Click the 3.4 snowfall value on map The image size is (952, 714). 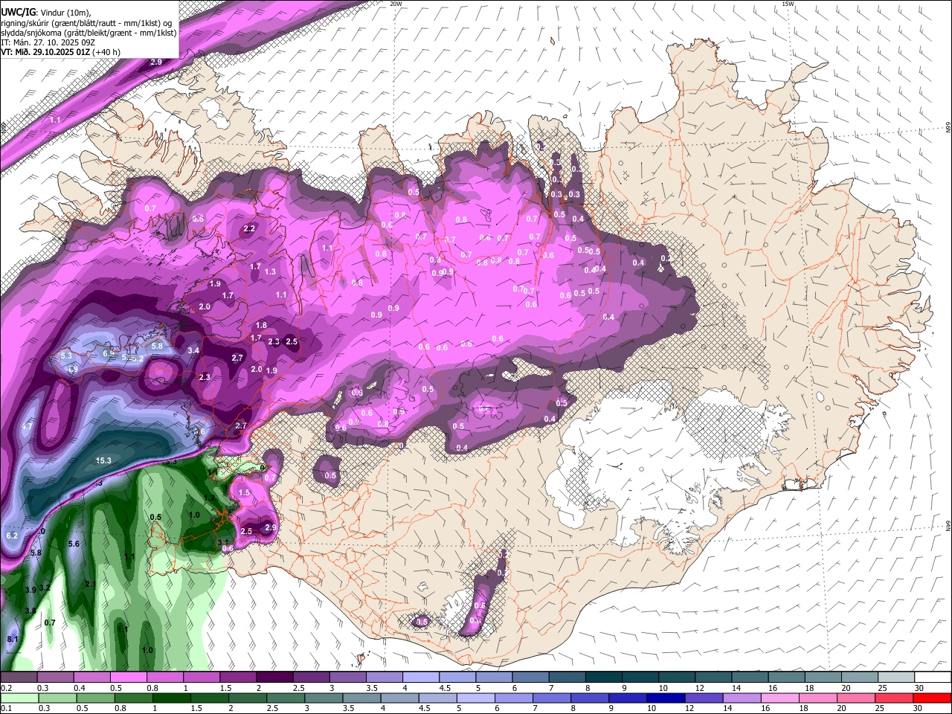[x=193, y=350]
